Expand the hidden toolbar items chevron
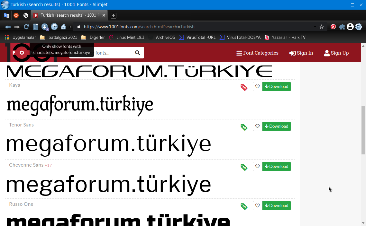 (x=70, y=27)
